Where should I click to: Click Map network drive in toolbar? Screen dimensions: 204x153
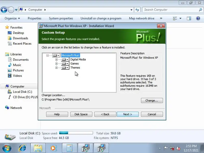click(x=142, y=18)
